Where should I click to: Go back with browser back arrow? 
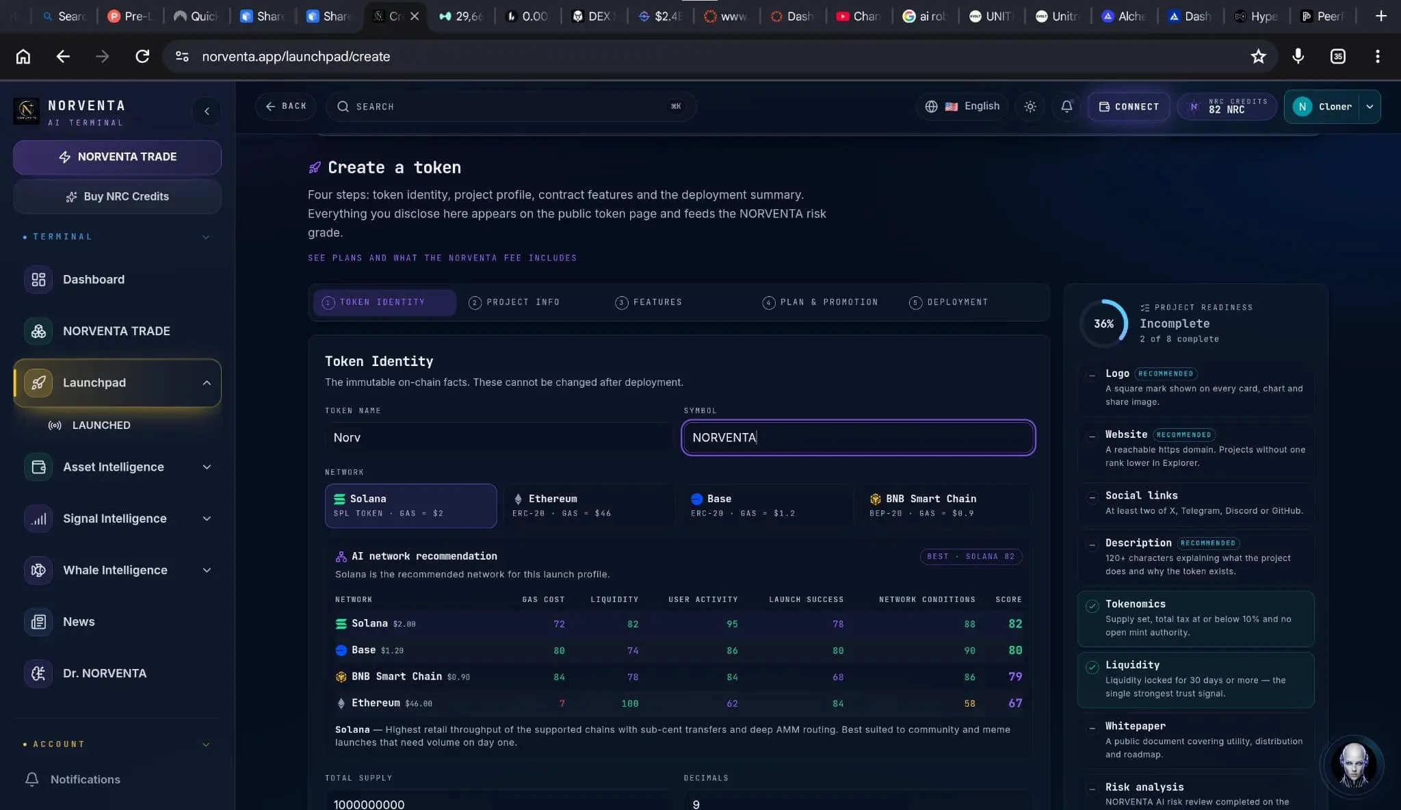(x=63, y=57)
